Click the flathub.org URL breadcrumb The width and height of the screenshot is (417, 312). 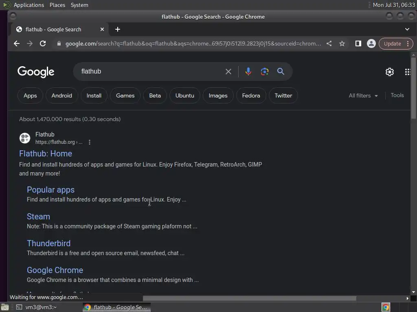tap(59, 142)
